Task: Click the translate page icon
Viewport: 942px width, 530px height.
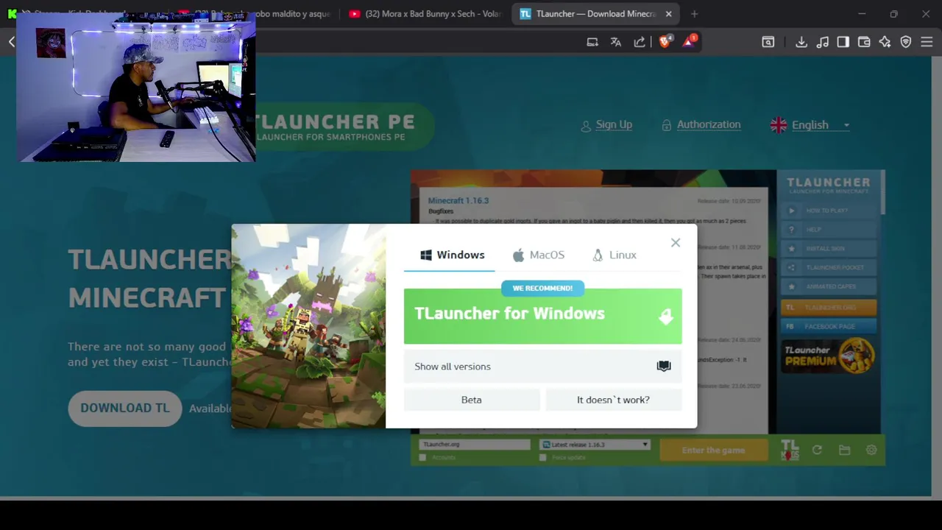Action: [x=616, y=42]
